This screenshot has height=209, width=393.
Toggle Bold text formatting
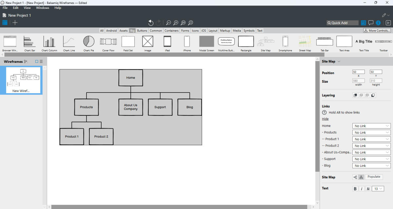pos(355,189)
